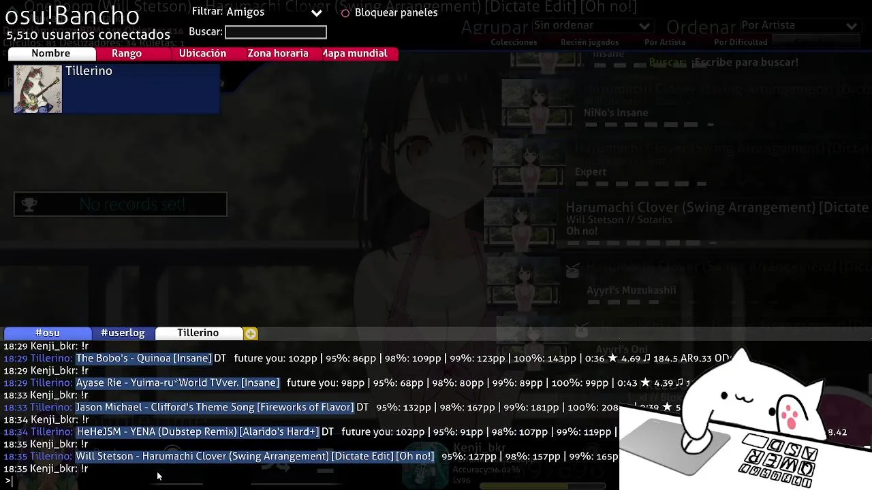This screenshot has height=490, width=872.
Task: Click the 5,510 usuarios conectados text
Action: point(89,35)
